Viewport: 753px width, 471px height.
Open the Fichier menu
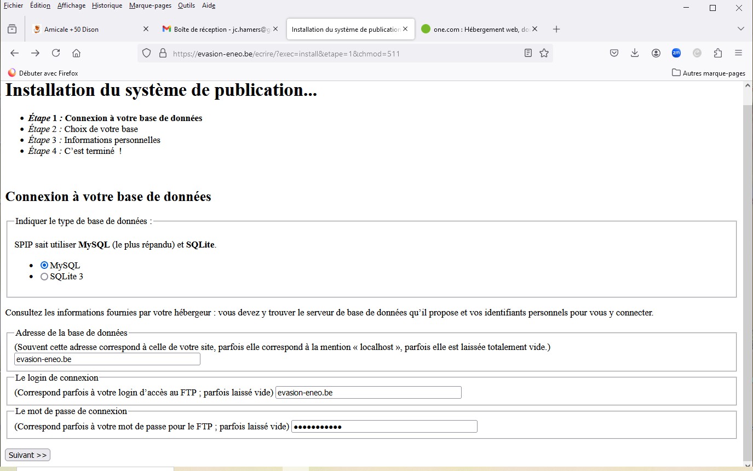(x=13, y=5)
